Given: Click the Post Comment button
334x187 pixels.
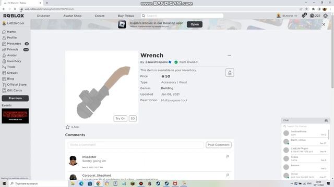Looking at the screenshot, I should [219, 145].
